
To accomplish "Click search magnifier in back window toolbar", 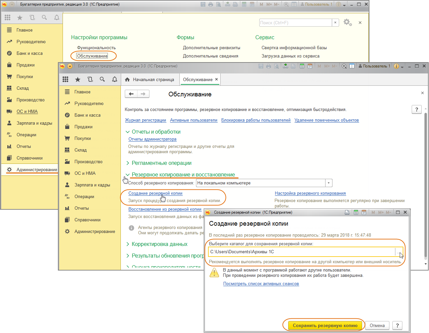I will coord(44,18).
